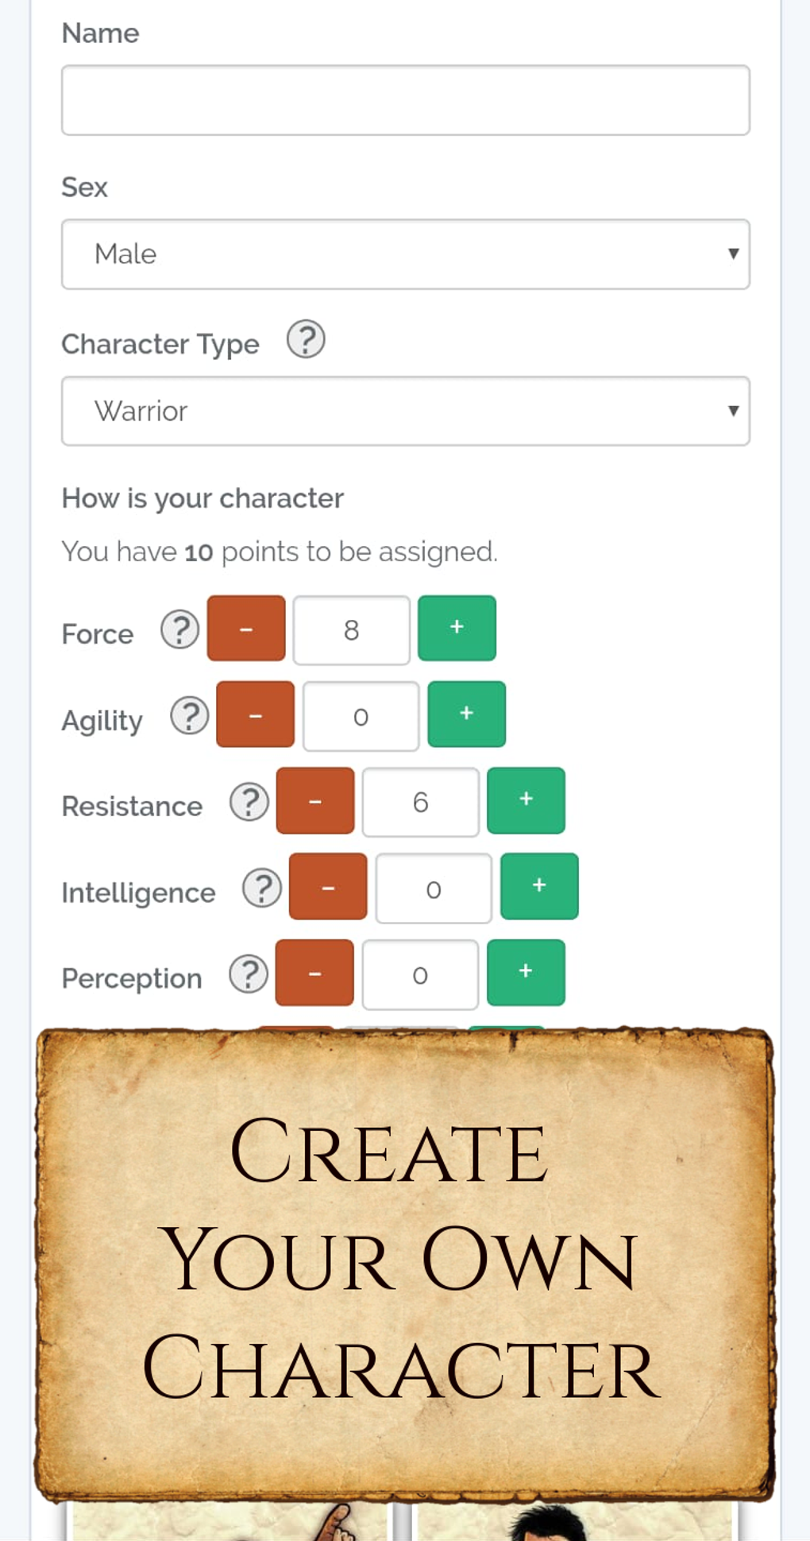Viewport: 810px width, 1541px height.
Task: View help info for the Force stat
Action: [180, 630]
